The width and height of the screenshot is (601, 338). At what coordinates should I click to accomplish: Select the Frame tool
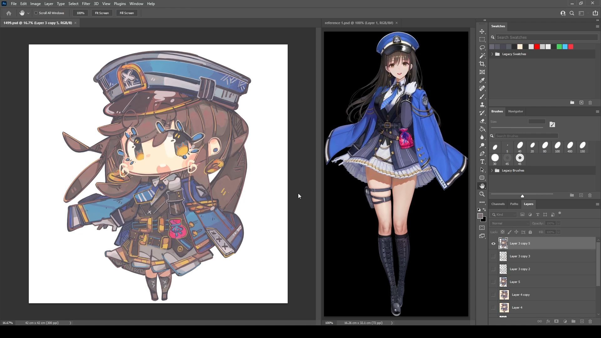(x=482, y=72)
